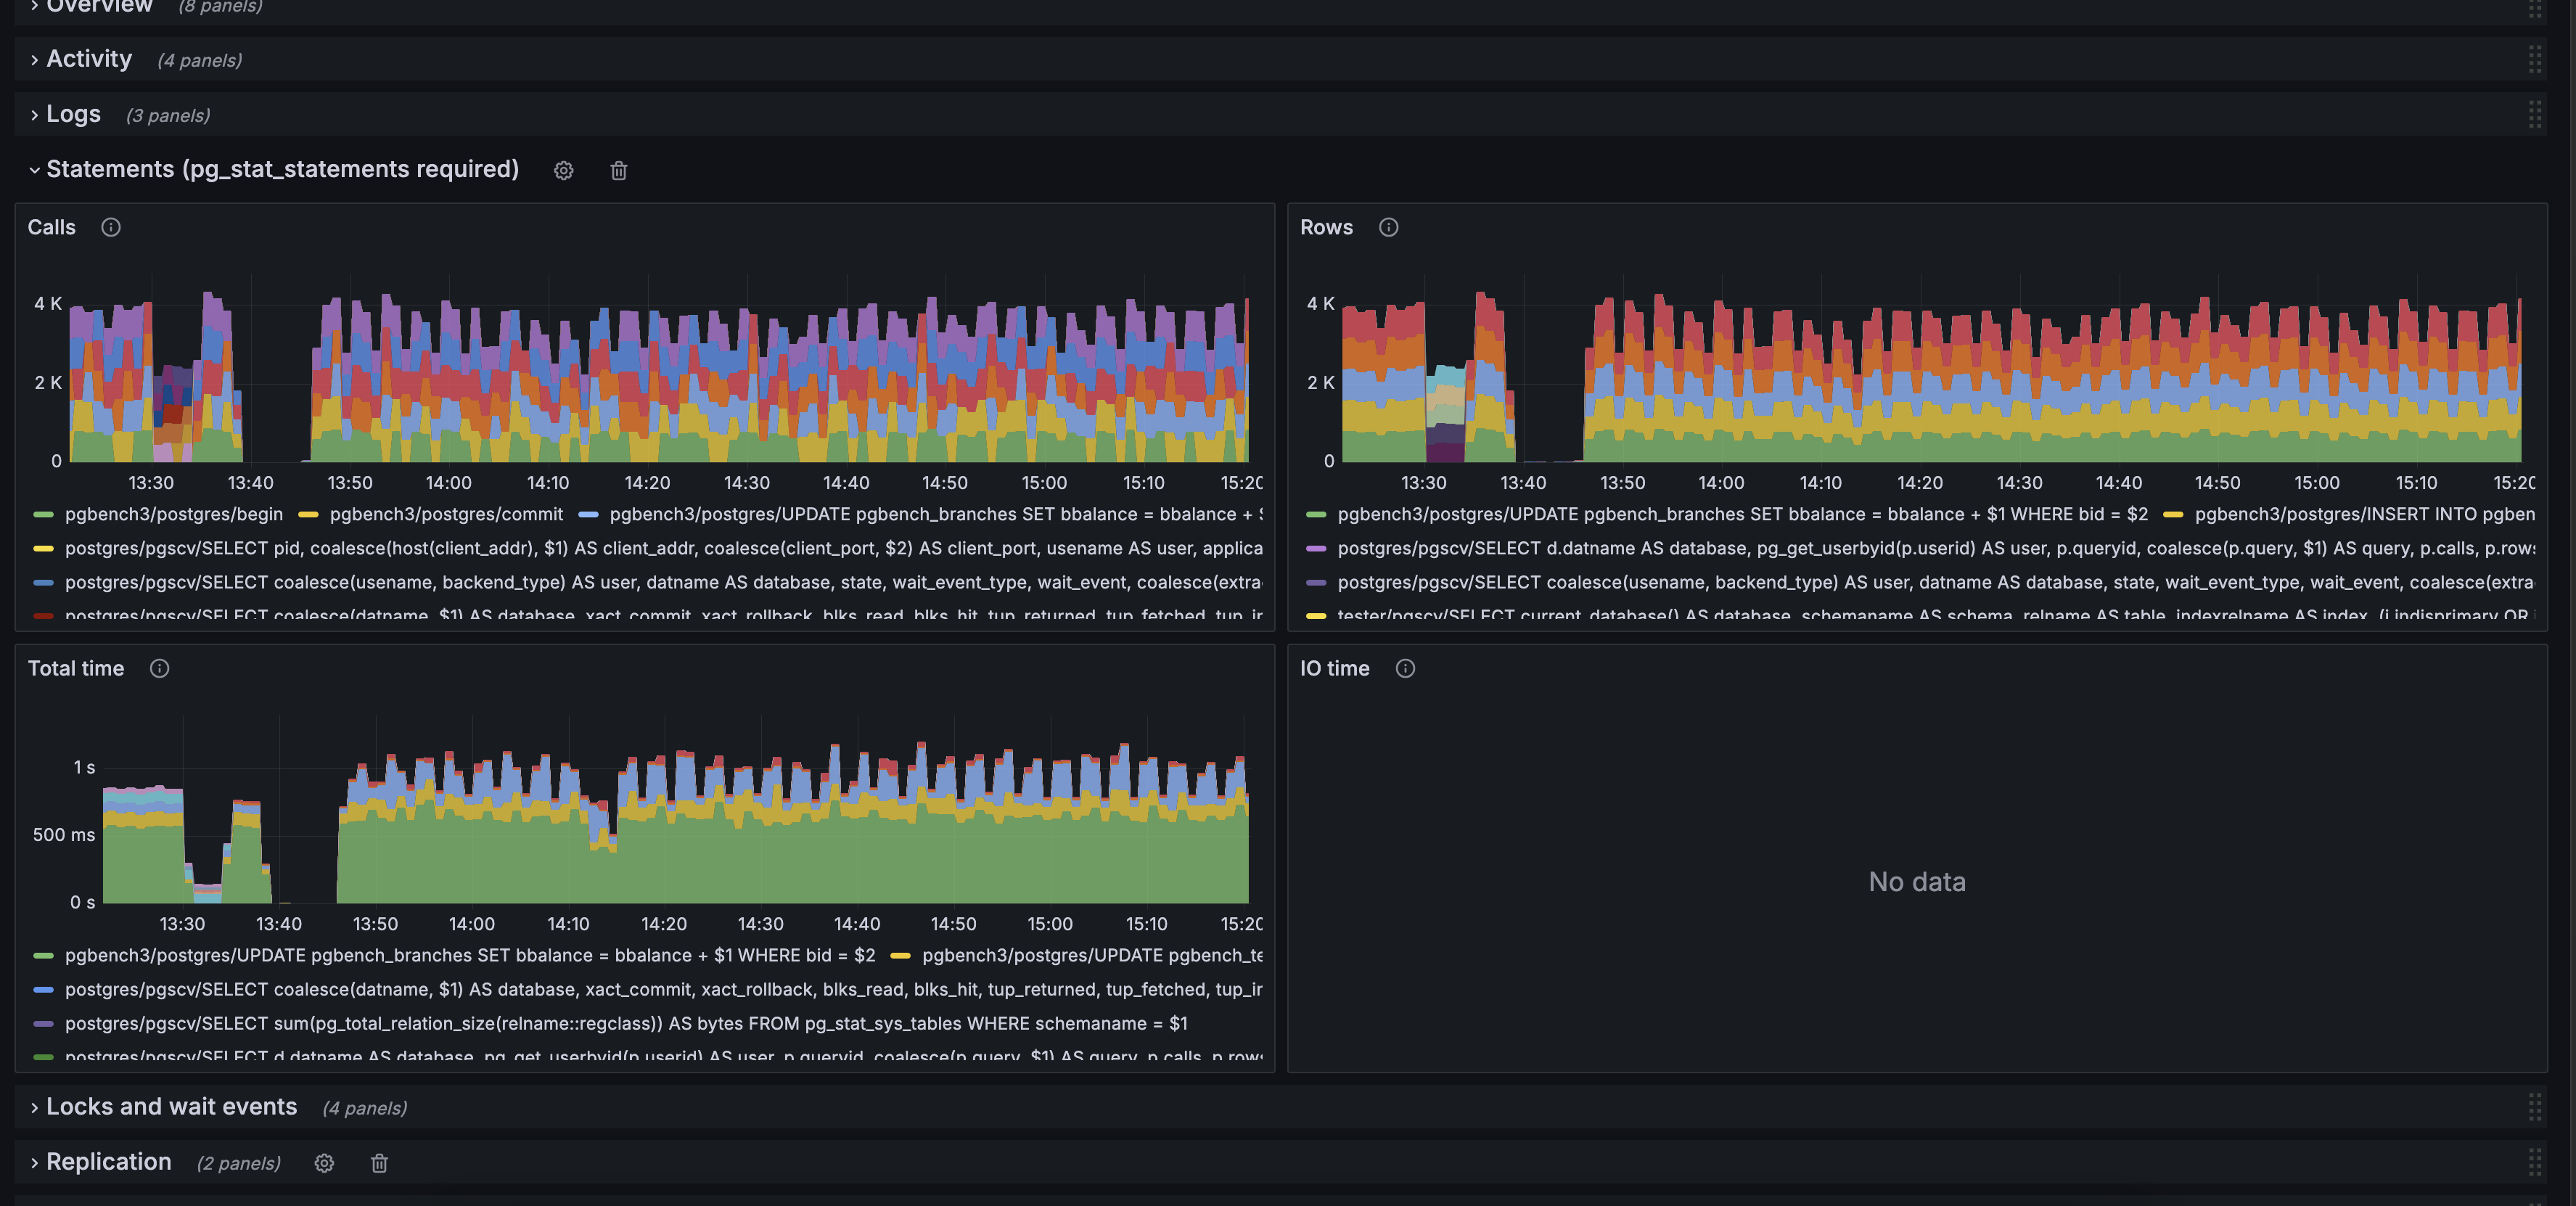The width and height of the screenshot is (2576, 1206).
Task: Click Replication row trash icon
Action: pos(379,1163)
